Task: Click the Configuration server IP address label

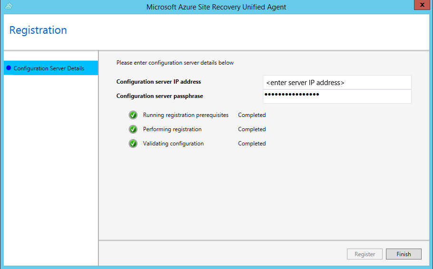Action: (159, 82)
